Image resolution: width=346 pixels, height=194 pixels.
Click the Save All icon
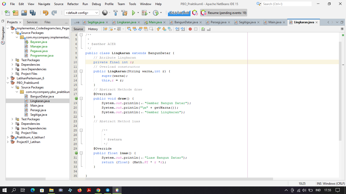pos(33,13)
